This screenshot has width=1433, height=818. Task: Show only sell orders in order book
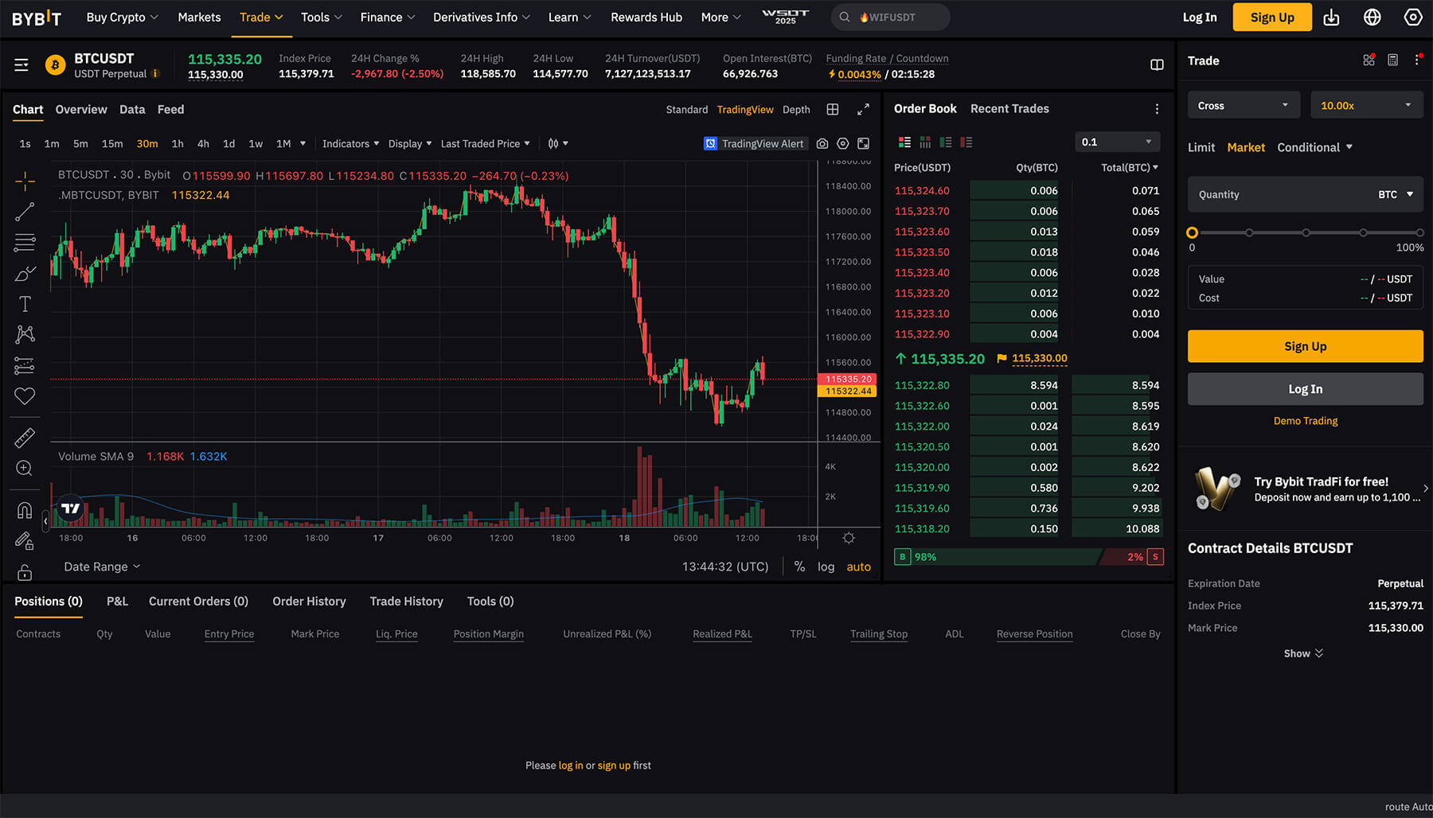(x=966, y=142)
